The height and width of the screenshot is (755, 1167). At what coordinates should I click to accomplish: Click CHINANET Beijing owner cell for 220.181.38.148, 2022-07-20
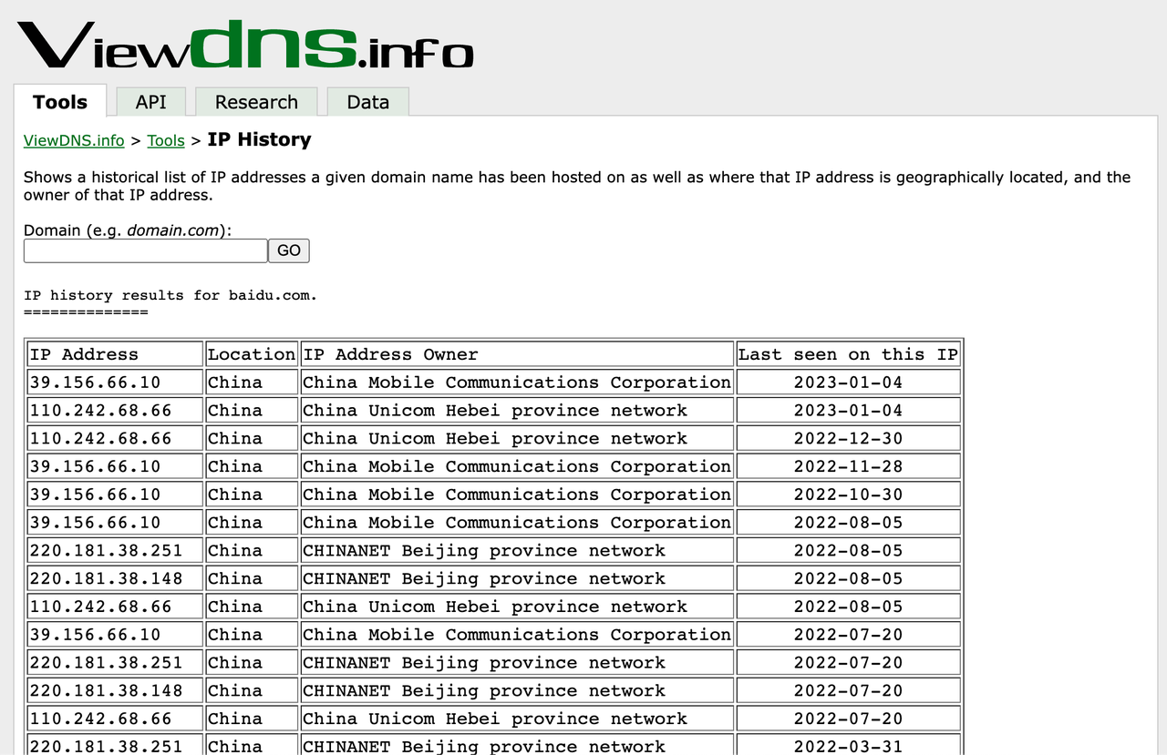tap(517, 690)
